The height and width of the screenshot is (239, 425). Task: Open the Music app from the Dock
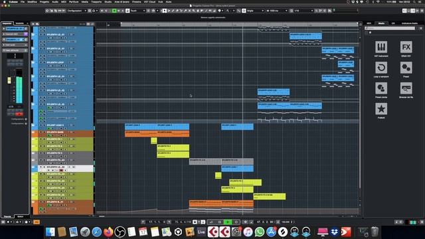tap(248, 232)
